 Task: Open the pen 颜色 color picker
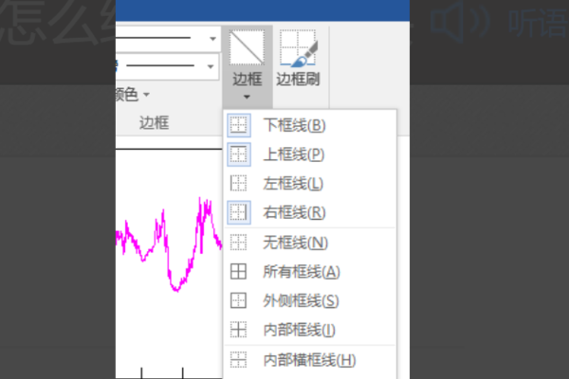[132, 95]
